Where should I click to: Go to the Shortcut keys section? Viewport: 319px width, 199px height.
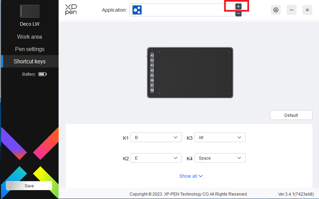(29, 61)
